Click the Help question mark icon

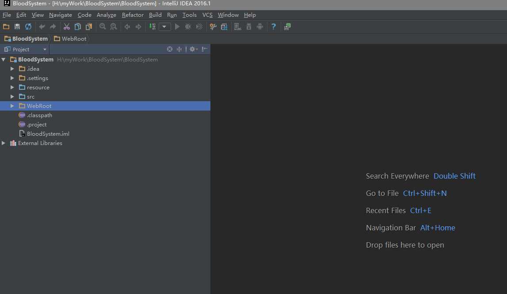pyautogui.click(x=274, y=27)
